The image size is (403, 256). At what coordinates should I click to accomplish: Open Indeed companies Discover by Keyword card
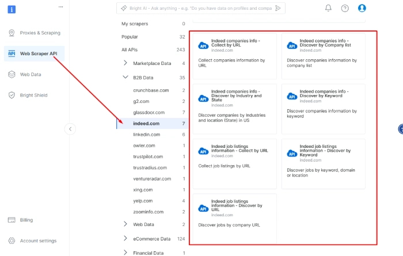click(x=324, y=109)
